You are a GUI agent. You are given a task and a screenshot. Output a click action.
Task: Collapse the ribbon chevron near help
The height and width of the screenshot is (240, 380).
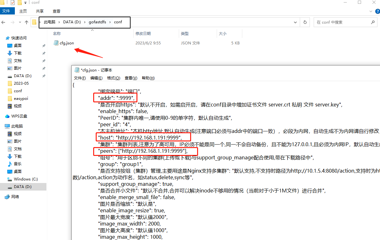[371, 11]
